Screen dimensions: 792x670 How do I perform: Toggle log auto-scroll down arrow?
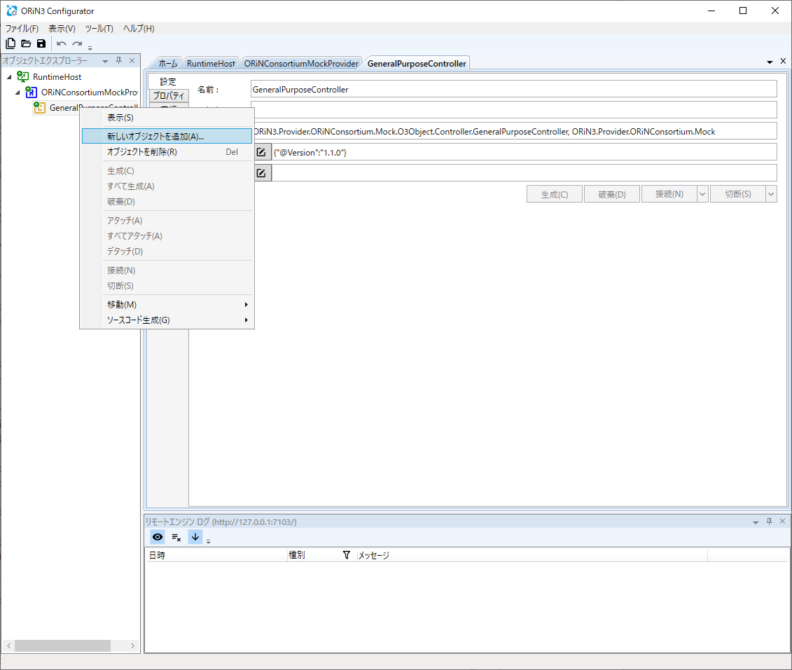click(x=195, y=537)
